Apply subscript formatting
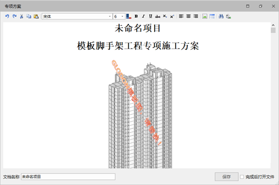 (x=165, y=16)
